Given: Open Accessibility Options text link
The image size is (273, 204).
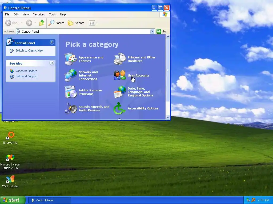Looking at the screenshot, I should coord(143,108).
